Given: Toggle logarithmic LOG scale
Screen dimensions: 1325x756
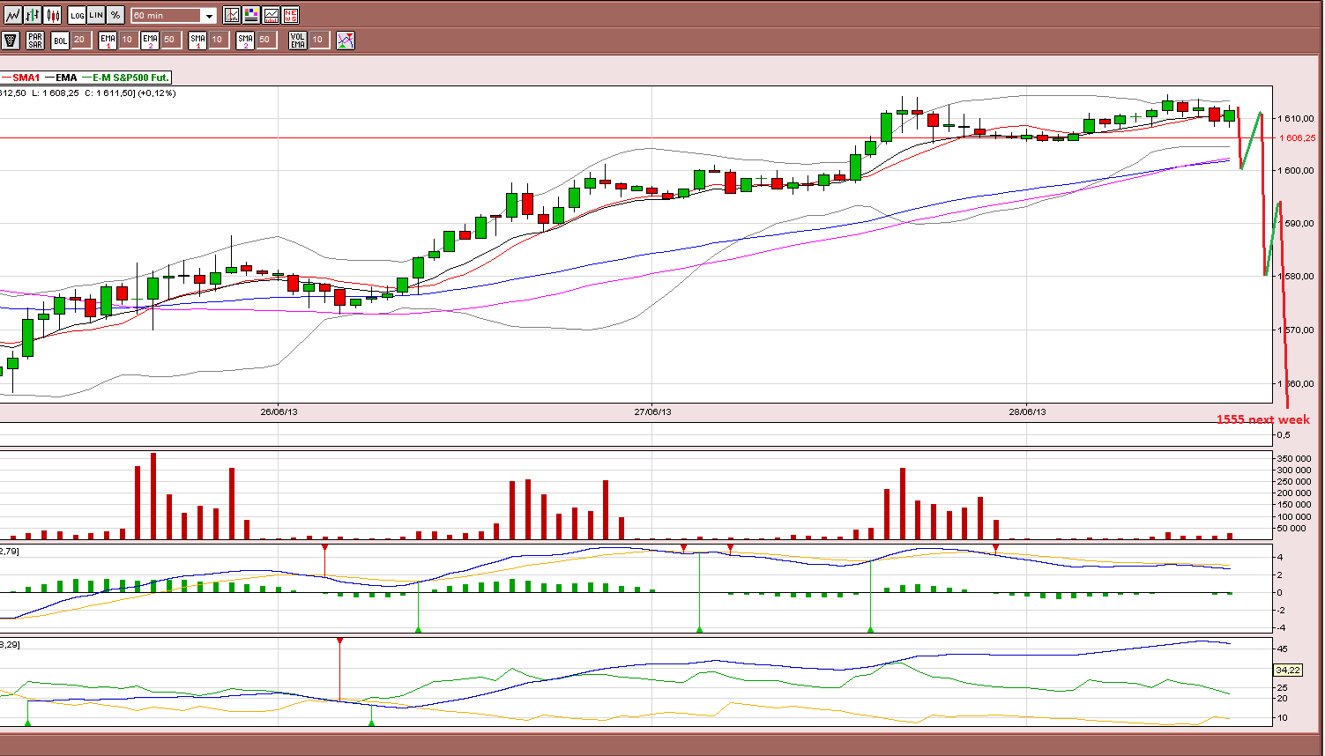Looking at the screenshot, I should [x=77, y=15].
